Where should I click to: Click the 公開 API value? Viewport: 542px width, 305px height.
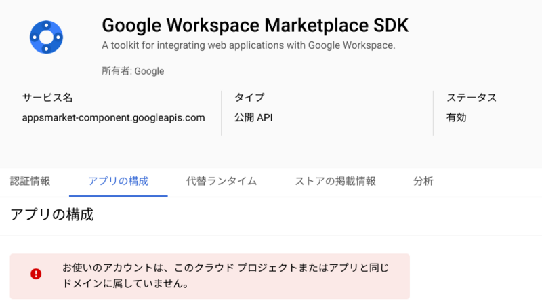tap(253, 117)
